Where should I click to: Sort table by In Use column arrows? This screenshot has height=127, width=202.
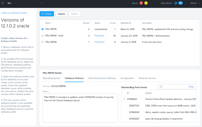tap(117, 23)
